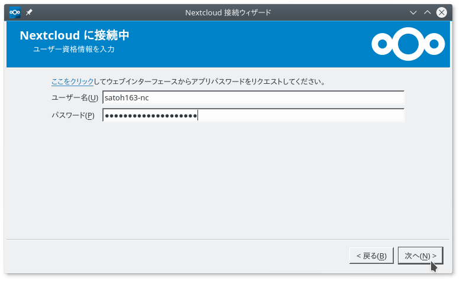Click the パスワード(P) label

pyautogui.click(x=73, y=116)
